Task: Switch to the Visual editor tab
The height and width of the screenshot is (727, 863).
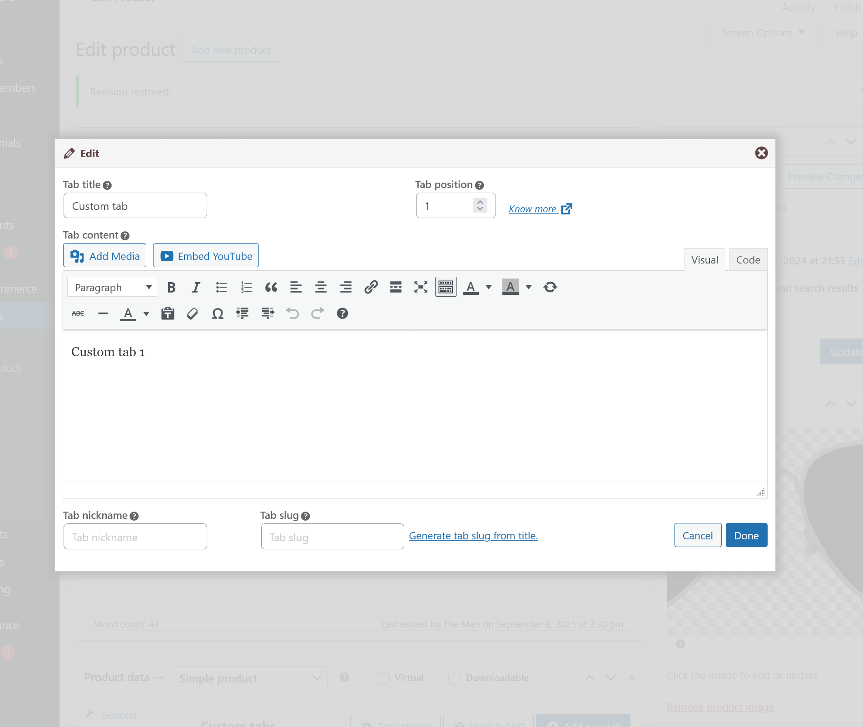Action: pyautogui.click(x=704, y=260)
